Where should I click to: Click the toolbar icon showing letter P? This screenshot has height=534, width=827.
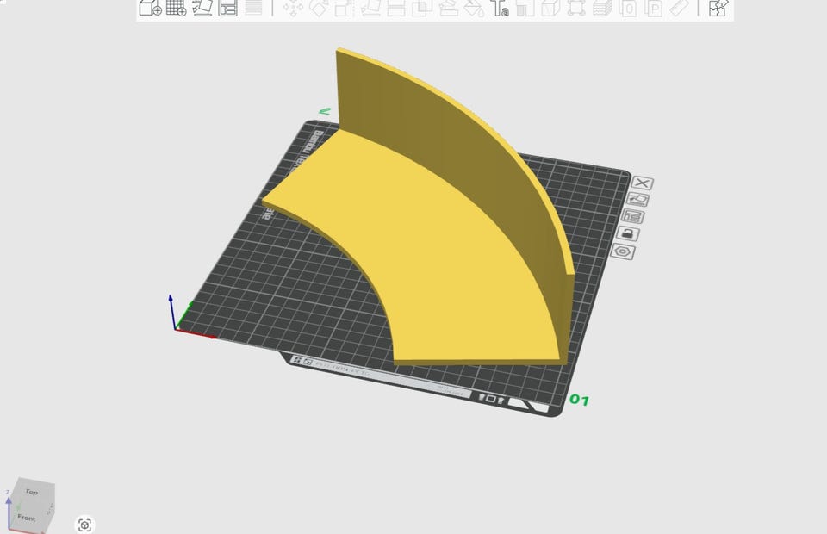coord(654,9)
